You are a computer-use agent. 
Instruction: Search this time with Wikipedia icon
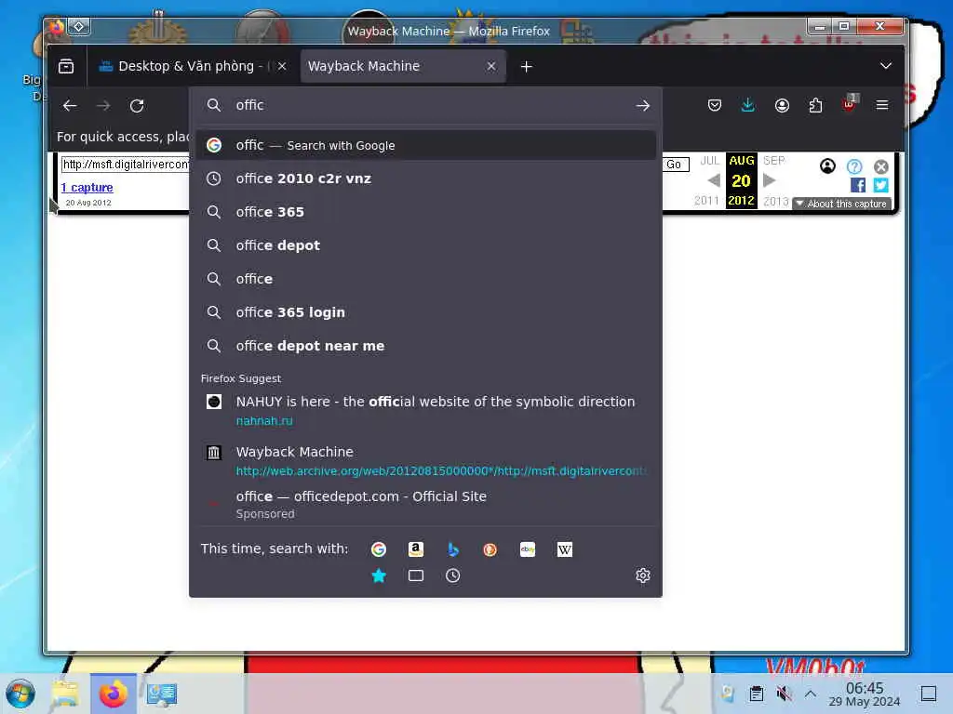coord(565,549)
